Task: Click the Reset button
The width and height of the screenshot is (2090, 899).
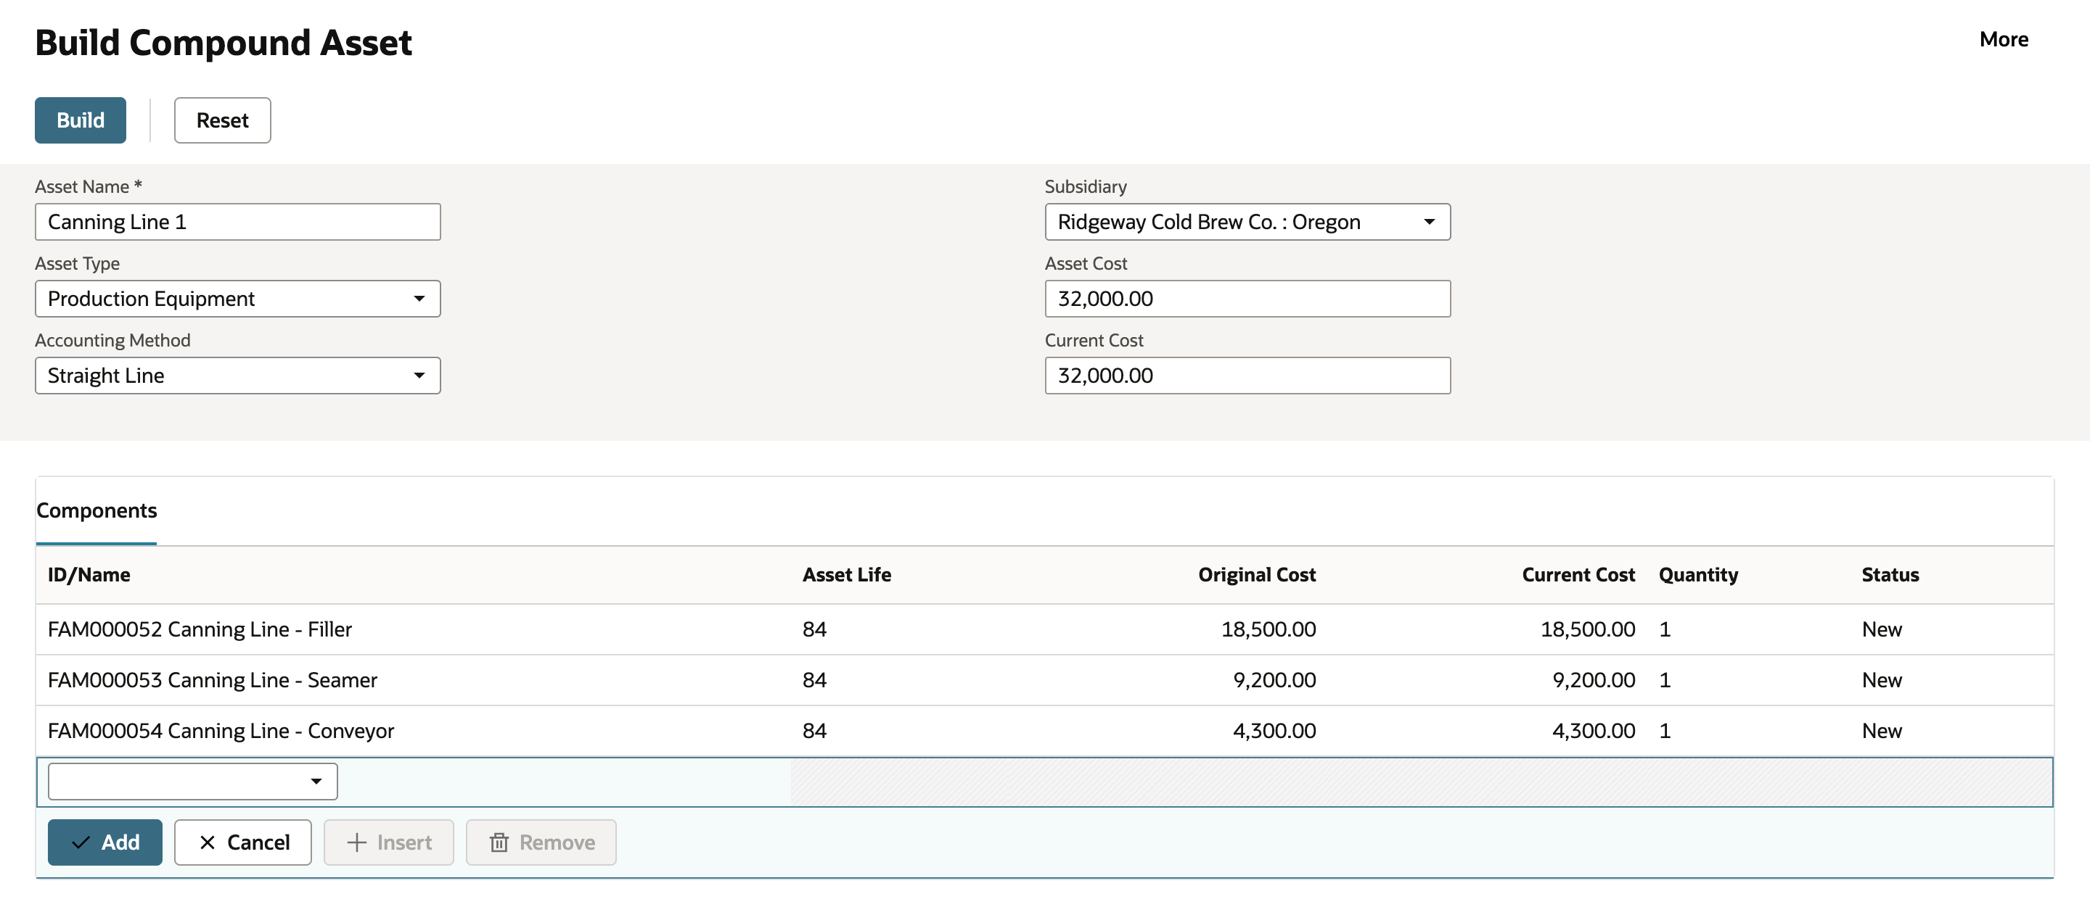Action: pos(222,120)
